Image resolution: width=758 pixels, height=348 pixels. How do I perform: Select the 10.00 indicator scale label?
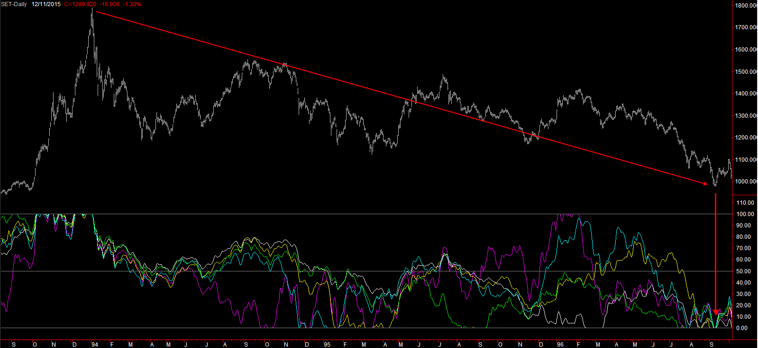(x=744, y=317)
